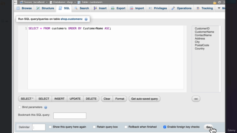Check Rollback when finished

click(126, 127)
